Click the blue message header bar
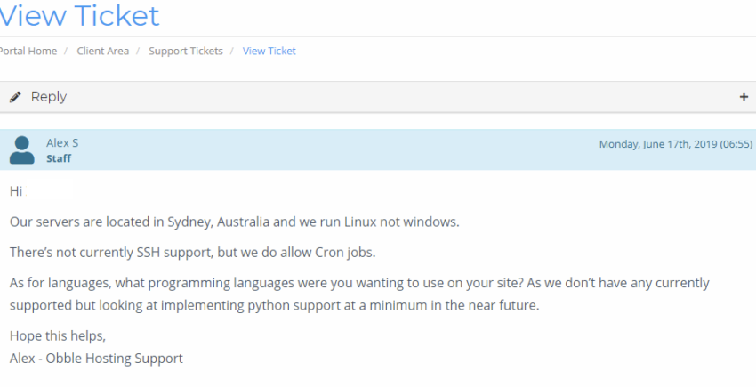Screen dimensions: 756x387 click(378, 149)
